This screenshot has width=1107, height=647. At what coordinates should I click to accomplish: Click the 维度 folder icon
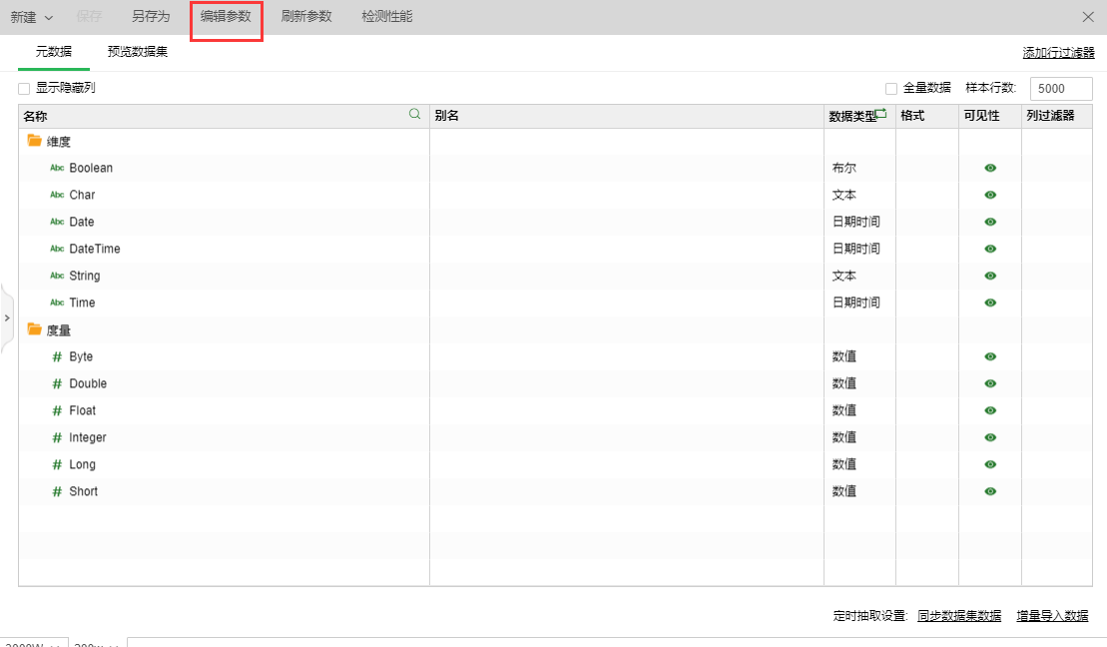35,141
